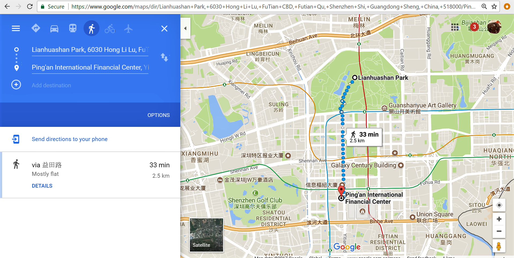
Task: Toggle walking travel mode
Action: point(91,28)
